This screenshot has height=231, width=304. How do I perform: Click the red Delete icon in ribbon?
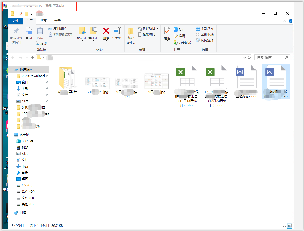coord(106,31)
